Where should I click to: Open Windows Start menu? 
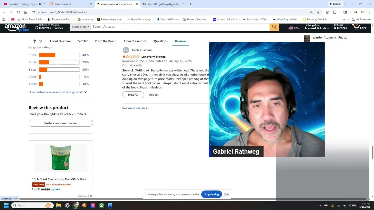6,205
